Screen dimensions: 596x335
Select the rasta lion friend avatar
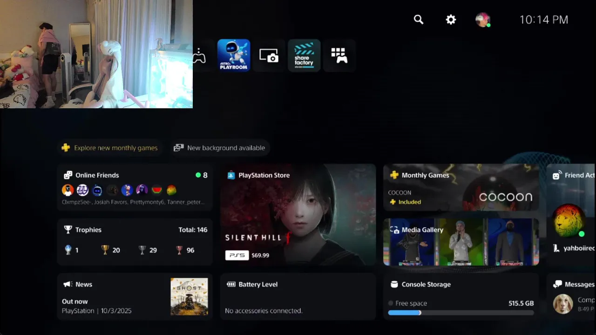(x=171, y=190)
